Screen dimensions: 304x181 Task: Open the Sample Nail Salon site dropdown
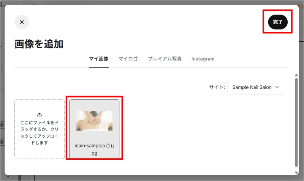point(255,87)
